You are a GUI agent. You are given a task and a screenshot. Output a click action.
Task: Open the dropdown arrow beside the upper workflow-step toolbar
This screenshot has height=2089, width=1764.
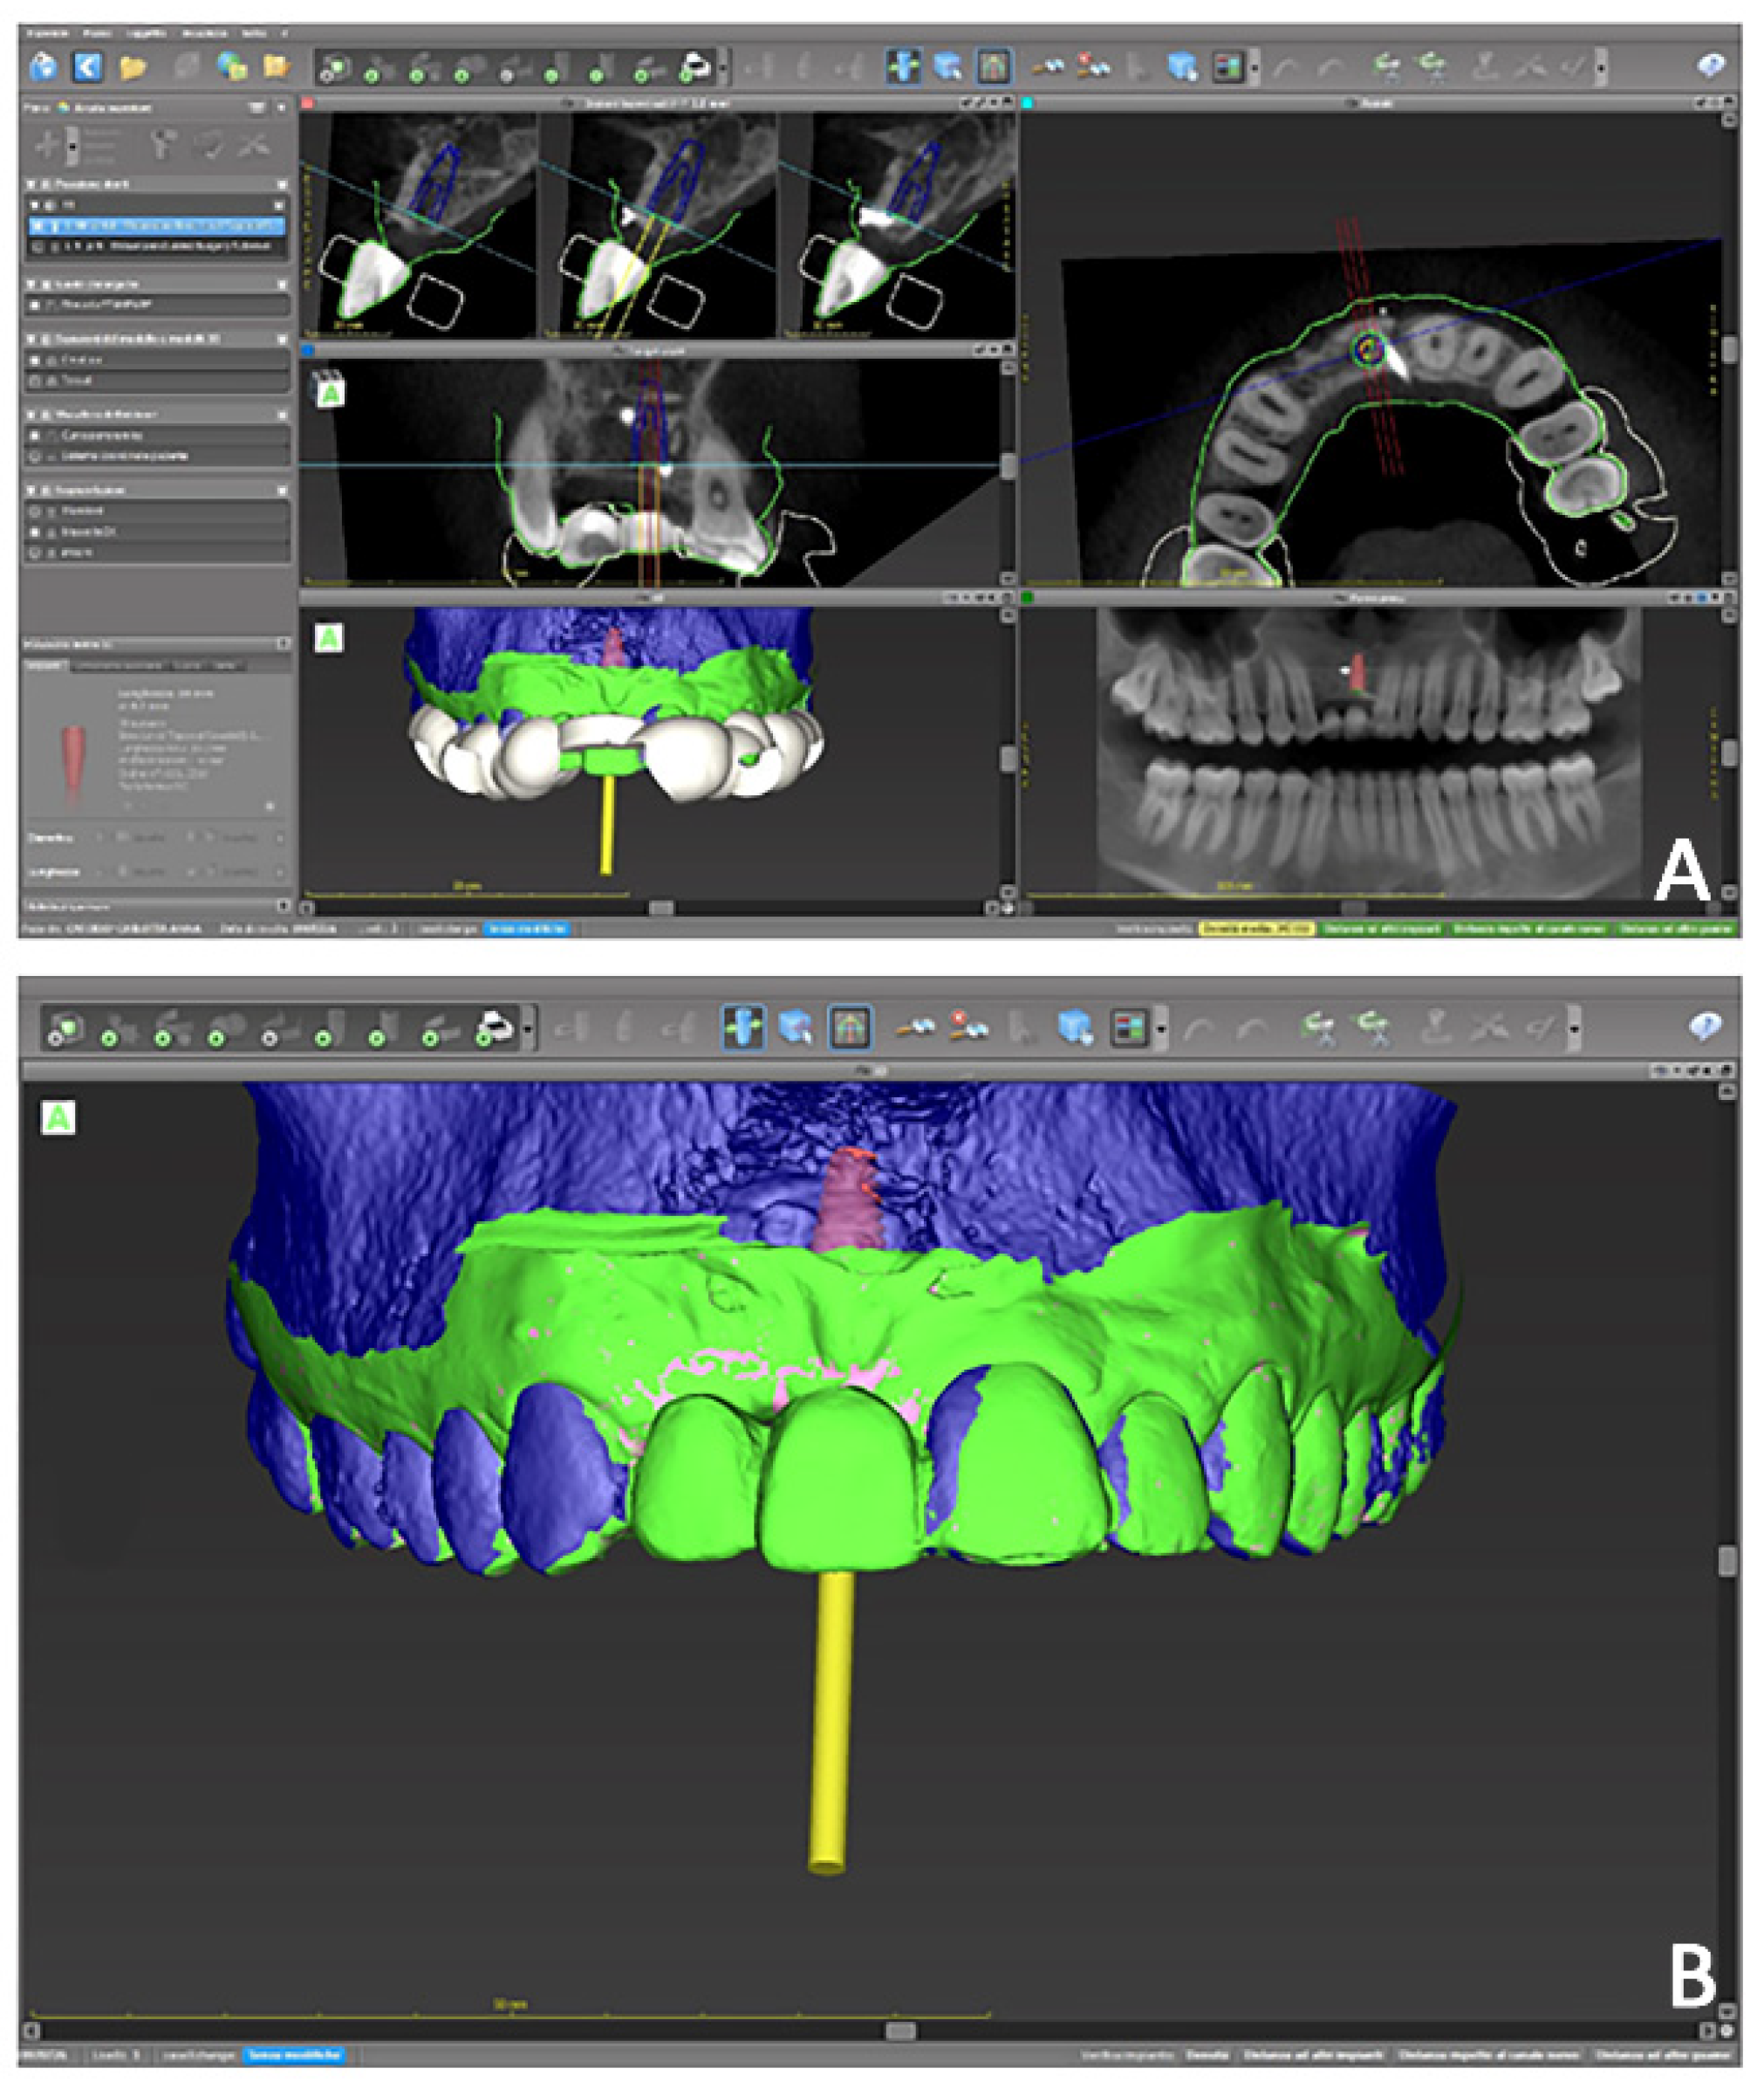724,68
